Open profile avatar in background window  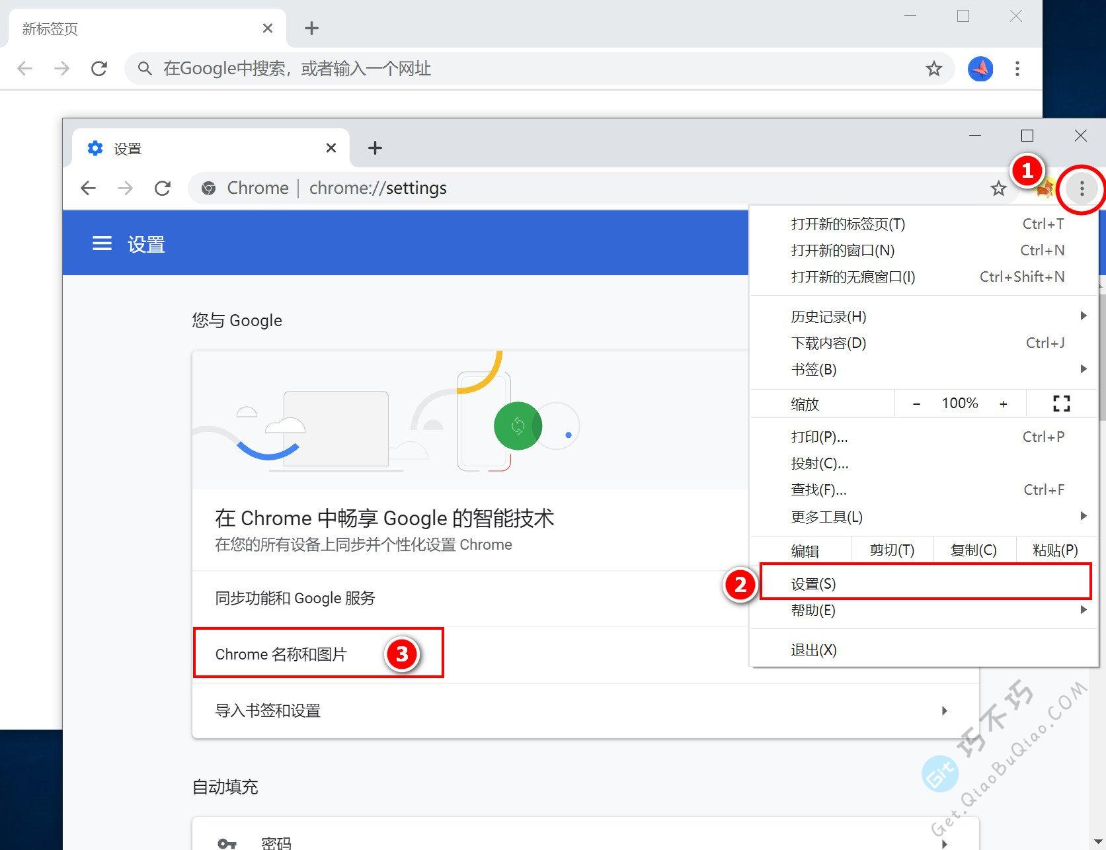tap(980, 69)
